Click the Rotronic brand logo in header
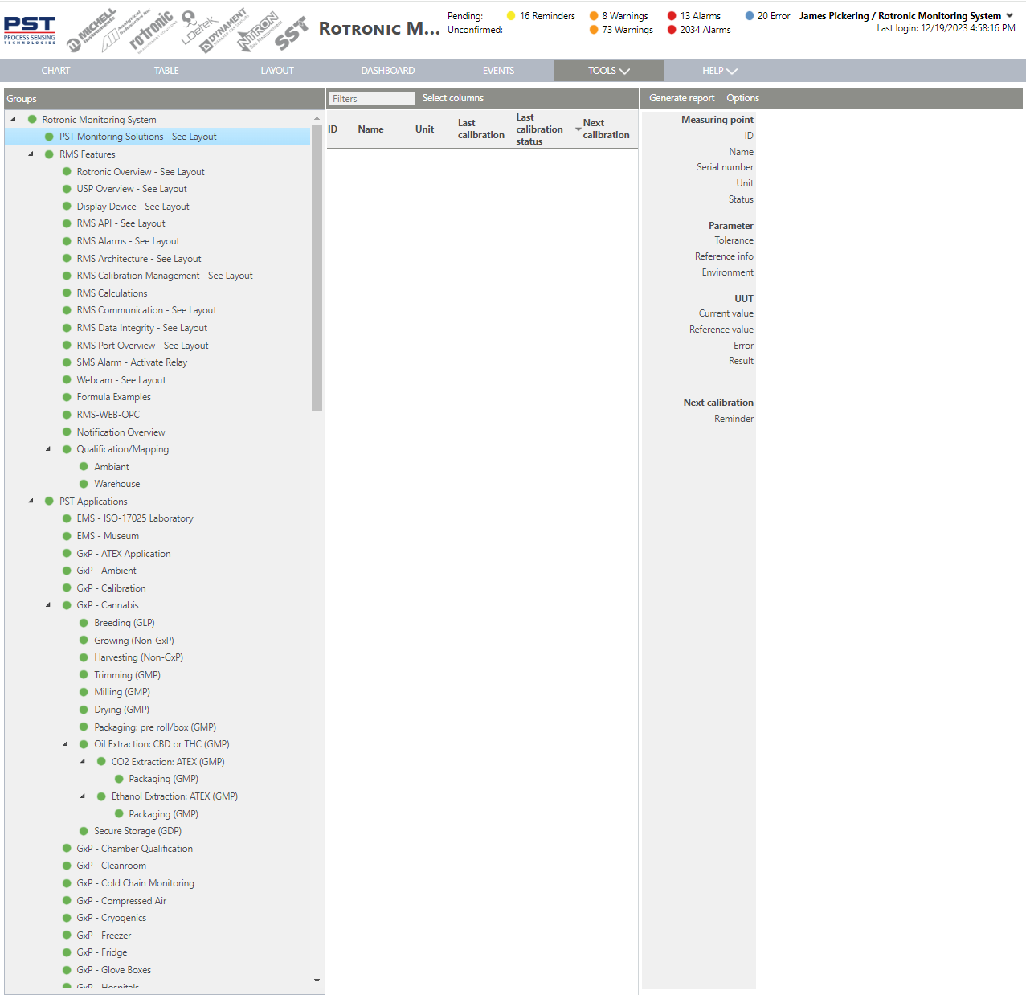 pos(151,32)
